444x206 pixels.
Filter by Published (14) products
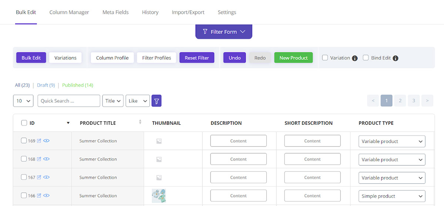[78, 85]
